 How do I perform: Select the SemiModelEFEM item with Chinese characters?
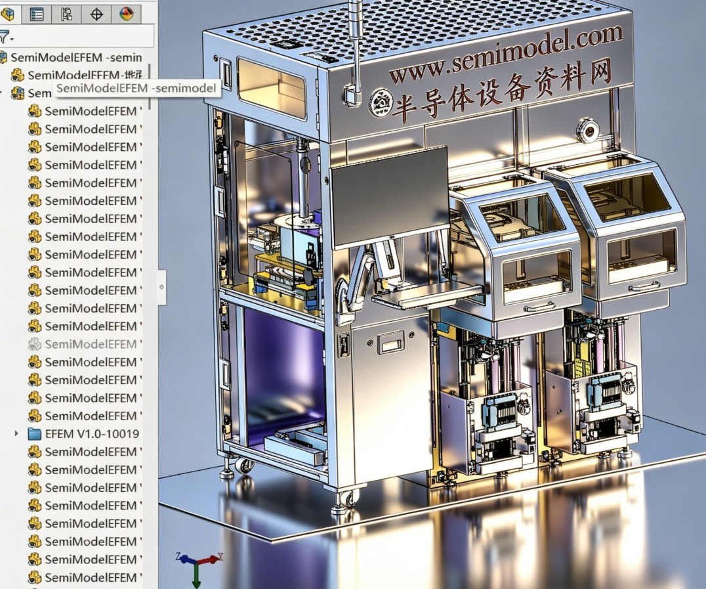pyautogui.click(x=85, y=75)
